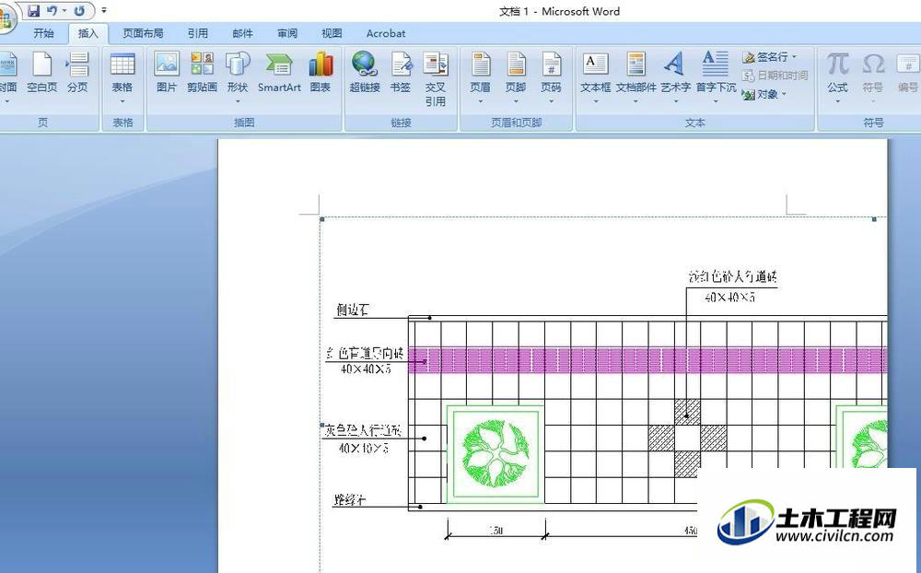Click the 形状 shapes icon
Viewport: 921px width, 573px height.
point(238,64)
